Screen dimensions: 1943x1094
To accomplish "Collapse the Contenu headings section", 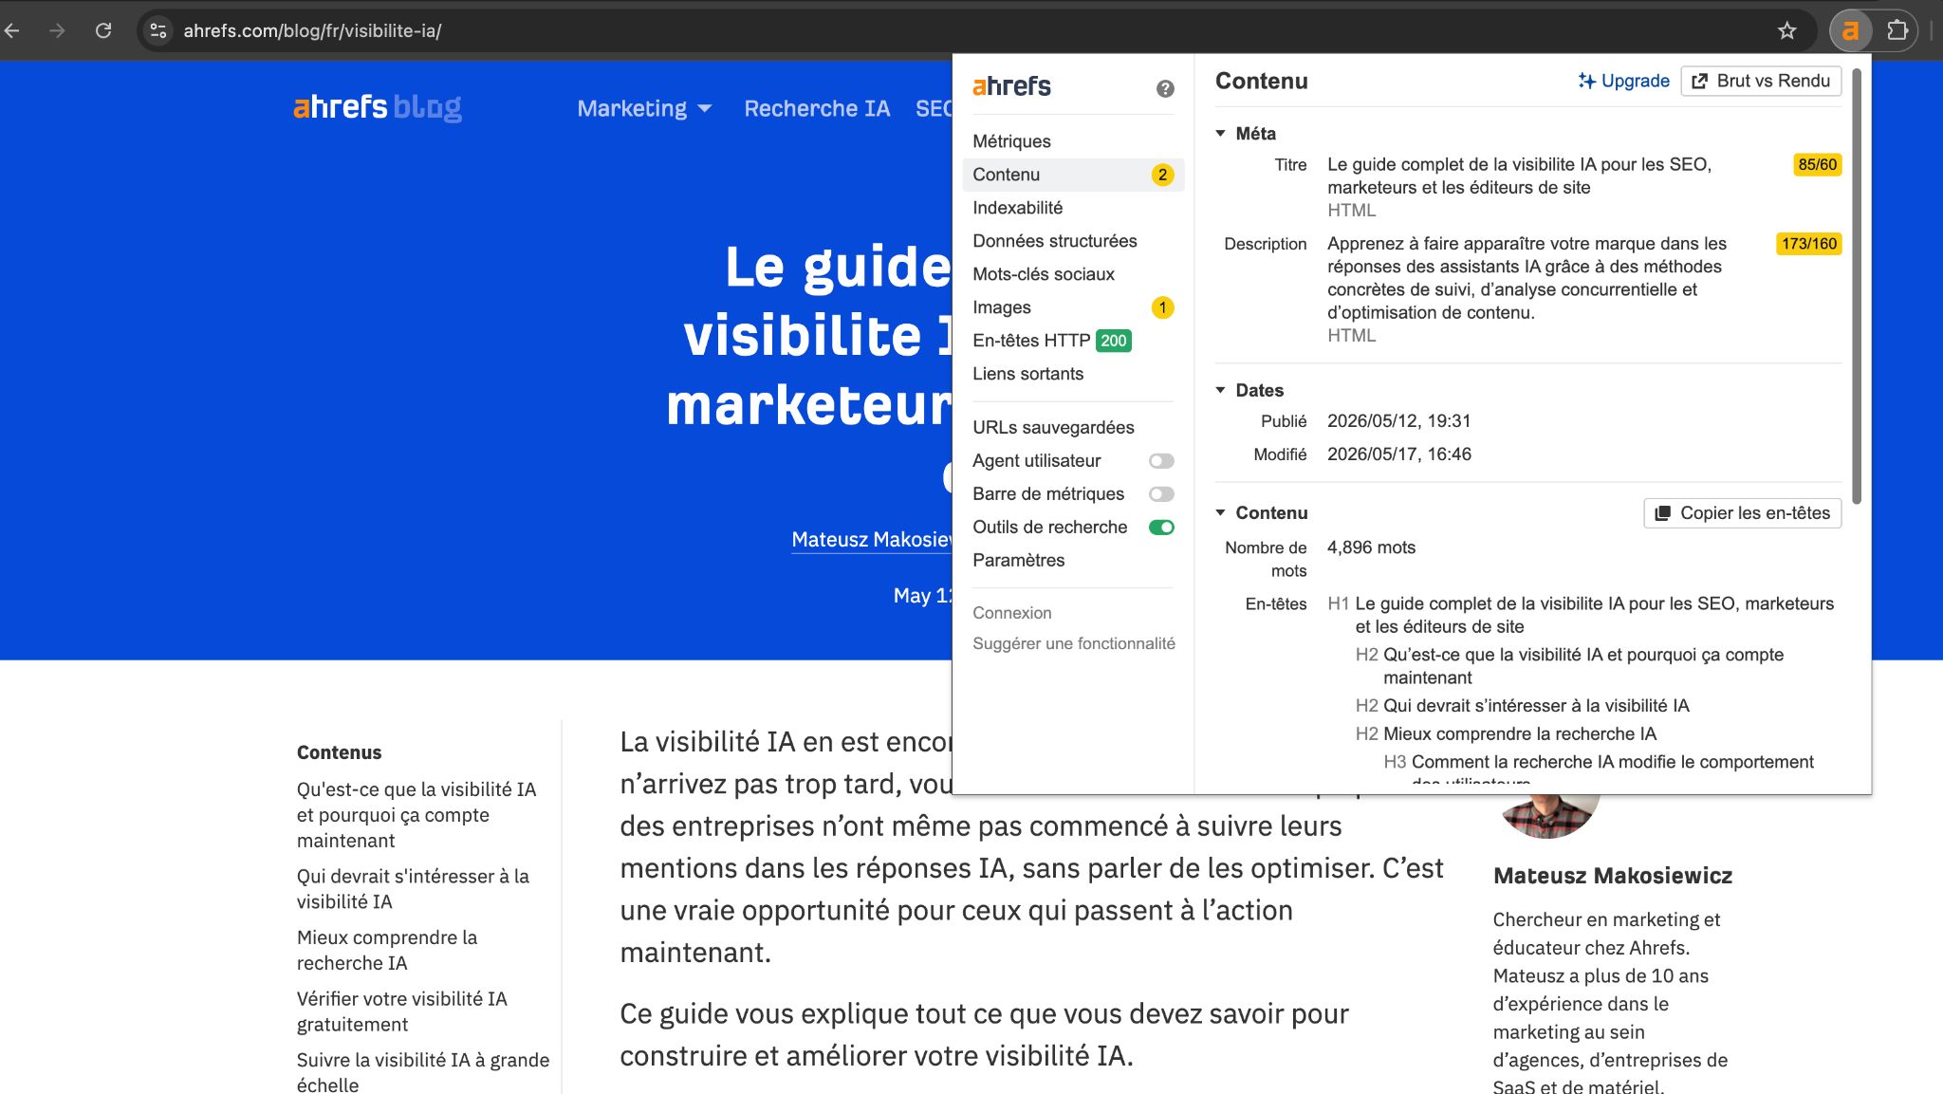I will click(1221, 512).
